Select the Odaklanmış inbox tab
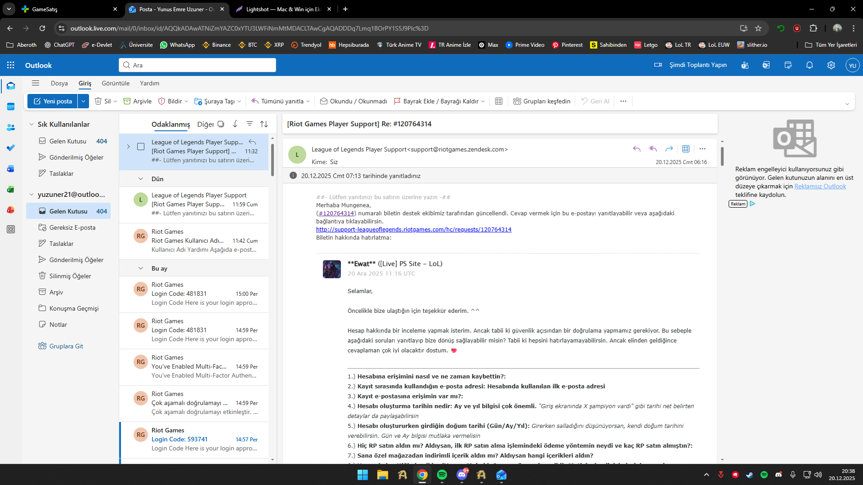Image resolution: width=863 pixels, height=485 pixels. (171, 124)
